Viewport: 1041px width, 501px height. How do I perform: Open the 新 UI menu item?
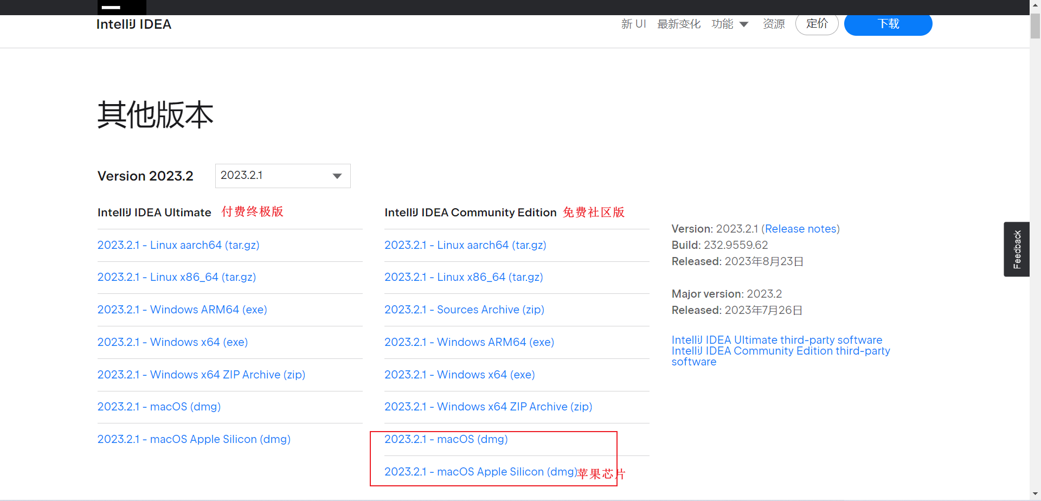[633, 24]
